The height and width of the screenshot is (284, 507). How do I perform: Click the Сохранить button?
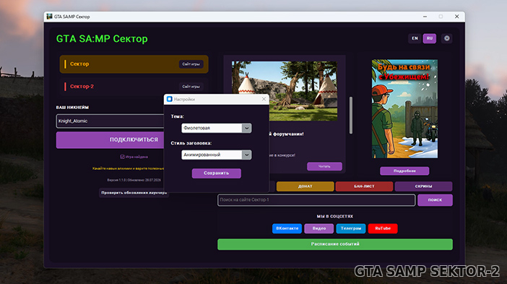217,173
